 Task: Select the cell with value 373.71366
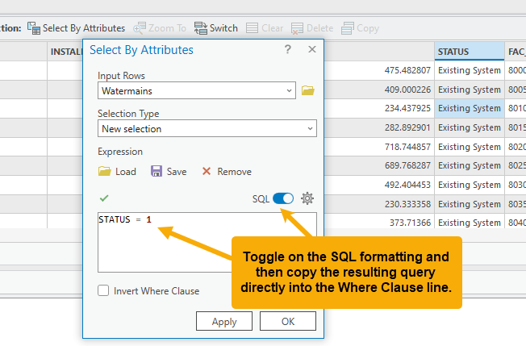point(379,221)
